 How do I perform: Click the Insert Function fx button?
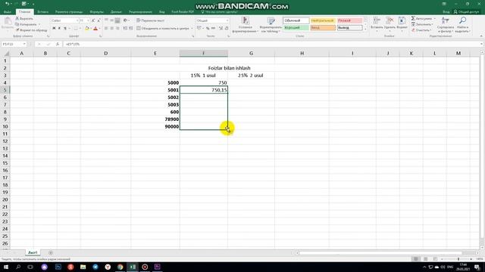pos(58,44)
